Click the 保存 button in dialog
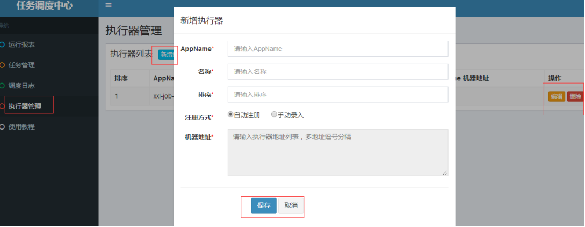This screenshot has width=585, height=227. 264,206
